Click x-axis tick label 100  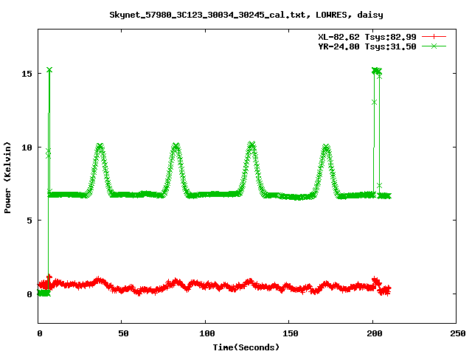(207, 333)
